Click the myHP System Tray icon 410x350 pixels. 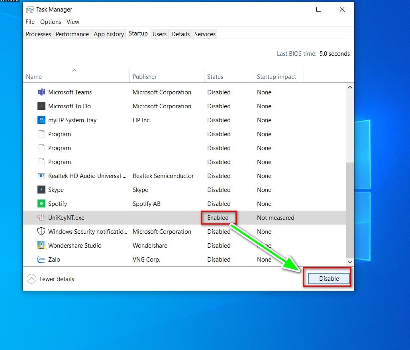pyautogui.click(x=41, y=120)
